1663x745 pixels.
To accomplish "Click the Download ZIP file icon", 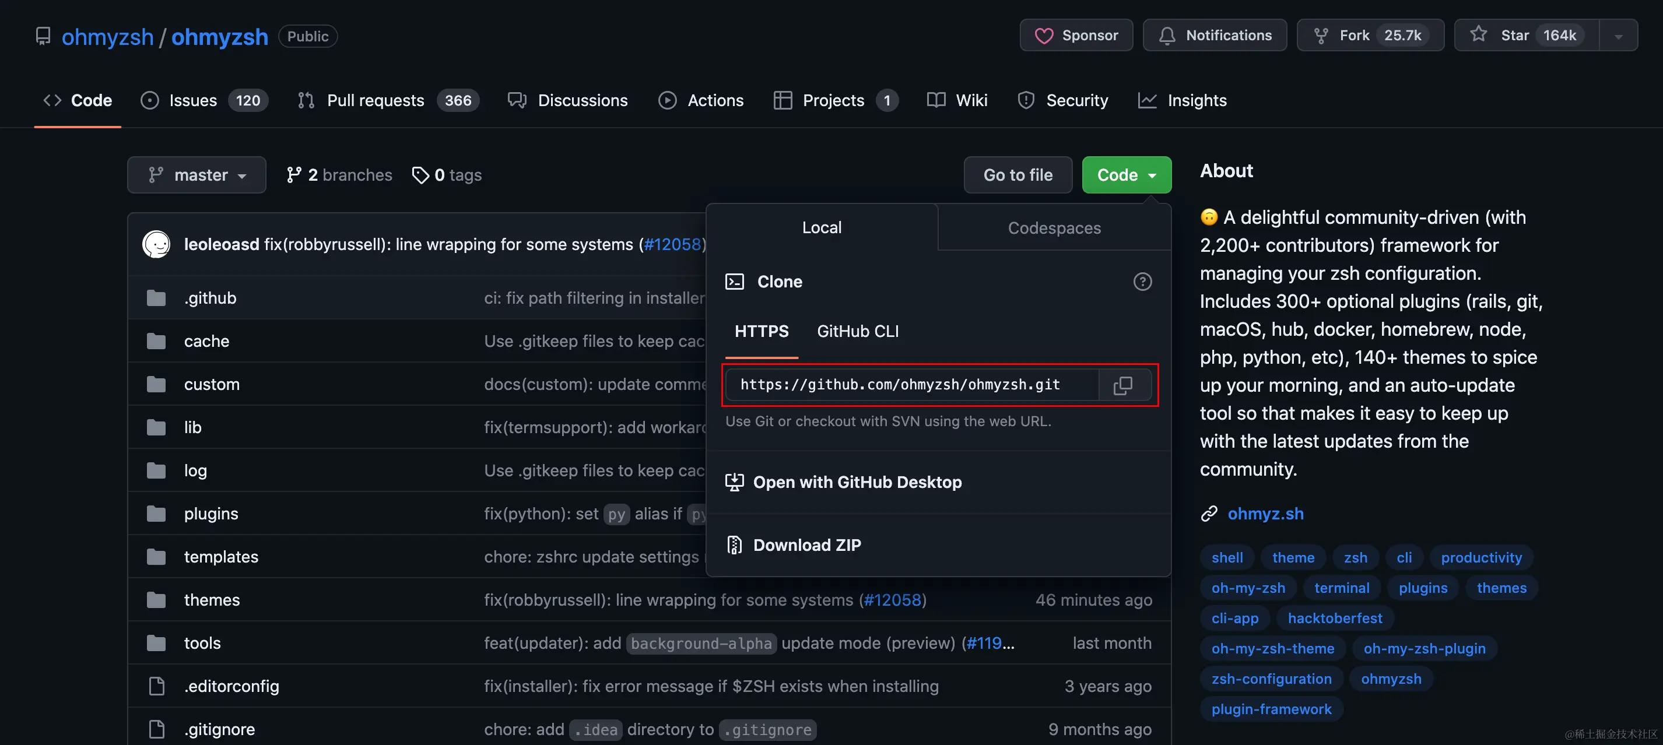I will point(734,545).
